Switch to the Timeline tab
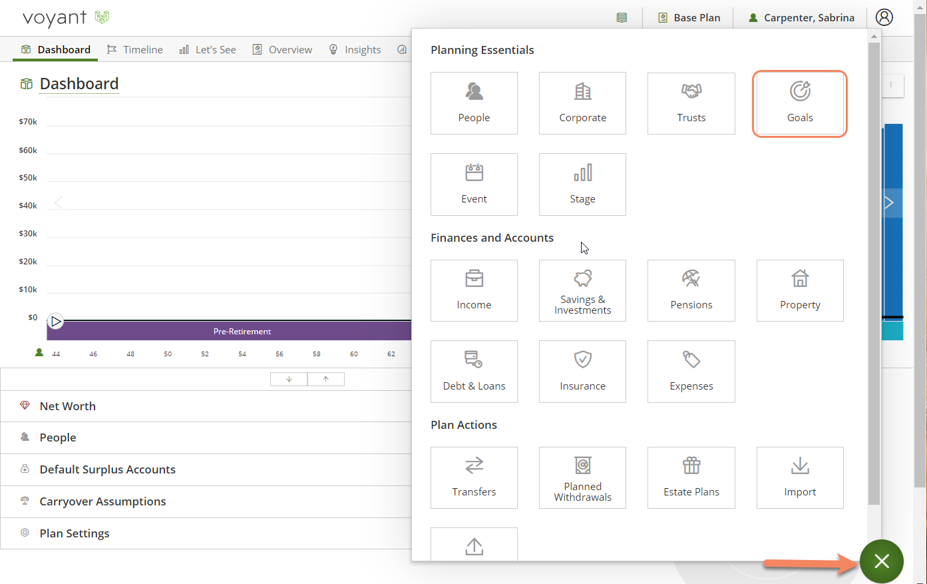The image size is (927, 584). click(x=135, y=50)
